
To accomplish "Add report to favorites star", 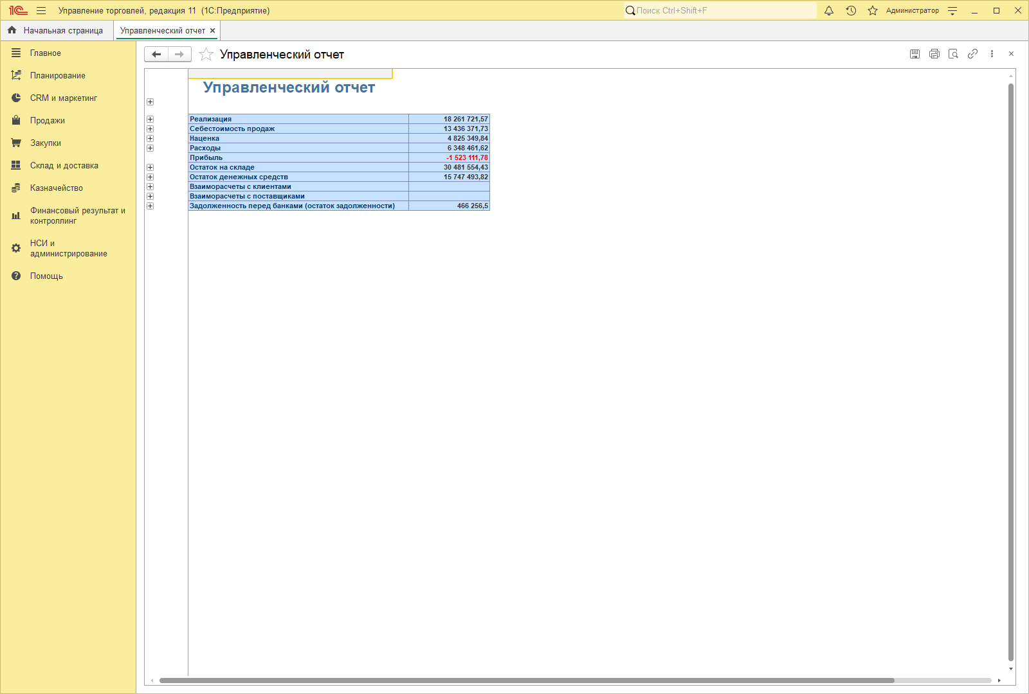I will click(206, 54).
